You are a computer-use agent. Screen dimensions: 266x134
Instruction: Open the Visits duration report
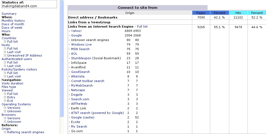[12, 83]
